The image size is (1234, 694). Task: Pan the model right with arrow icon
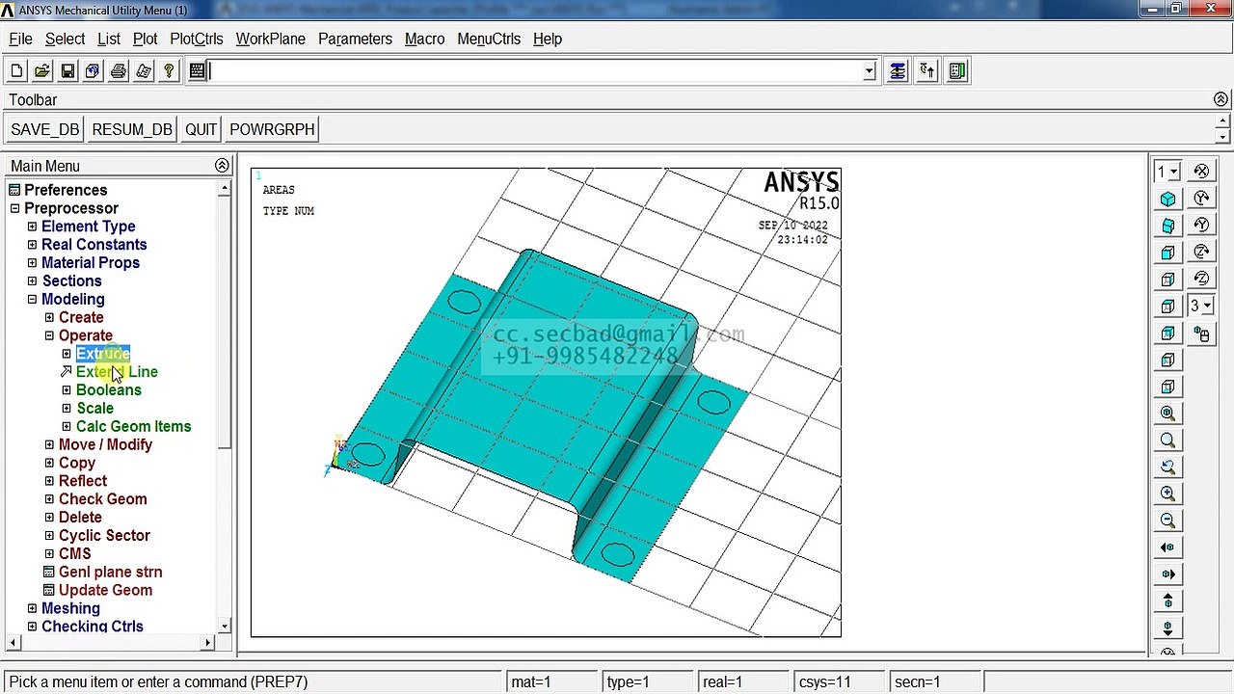[1168, 574]
